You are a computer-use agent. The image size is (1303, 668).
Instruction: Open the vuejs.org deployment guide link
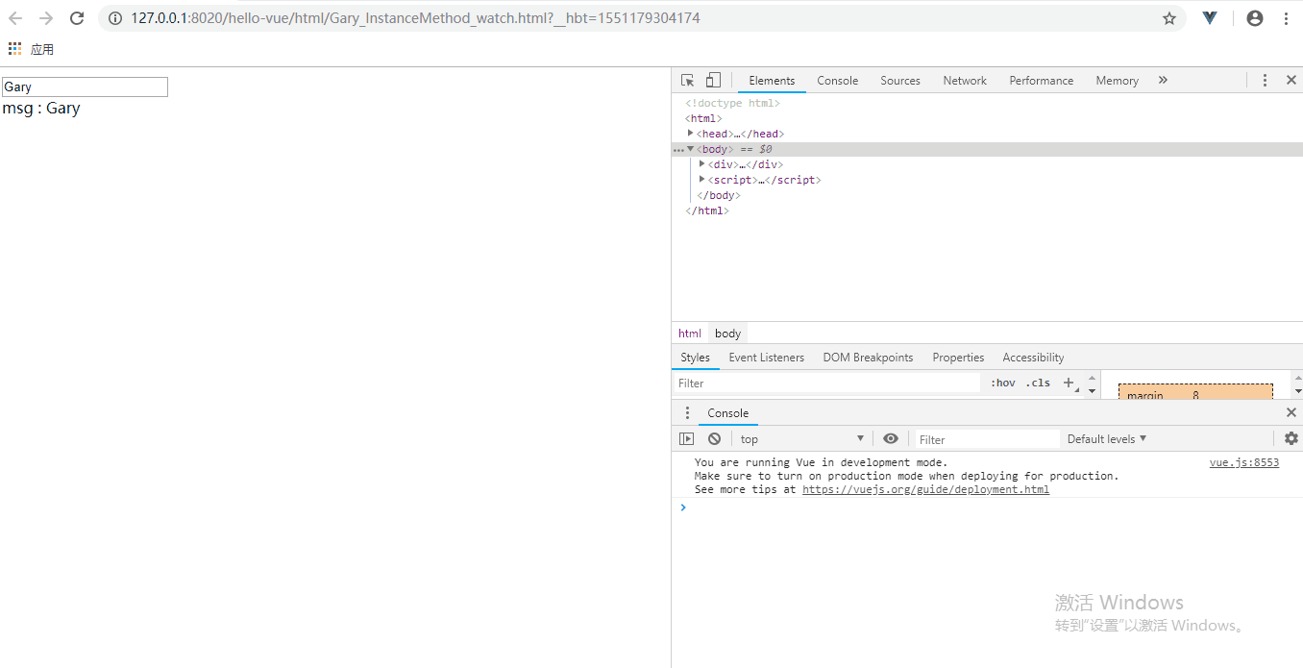[925, 489]
